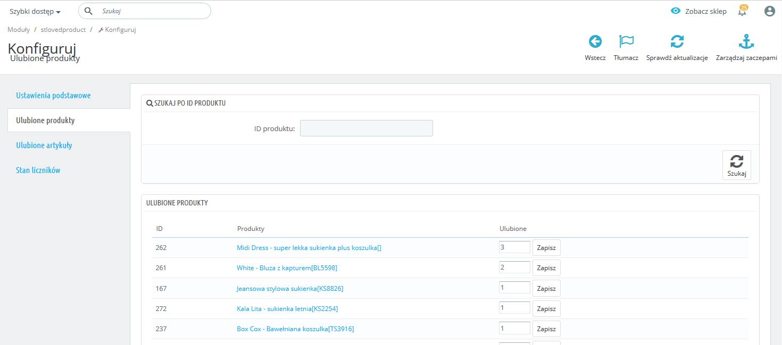Open the Kala Lita - sukienka letnia link
The image size is (782, 345).
[x=287, y=309]
